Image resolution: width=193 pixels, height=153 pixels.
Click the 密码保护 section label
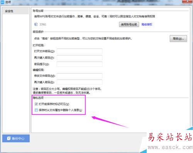point(38,32)
